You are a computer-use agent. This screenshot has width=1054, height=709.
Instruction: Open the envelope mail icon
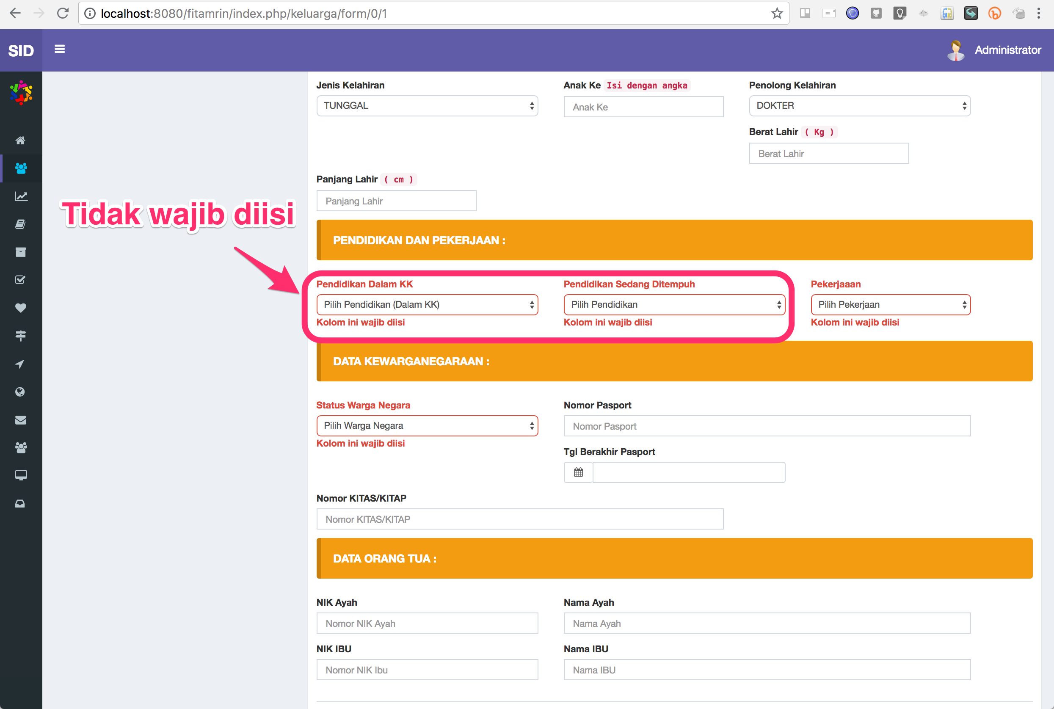(x=21, y=420)
